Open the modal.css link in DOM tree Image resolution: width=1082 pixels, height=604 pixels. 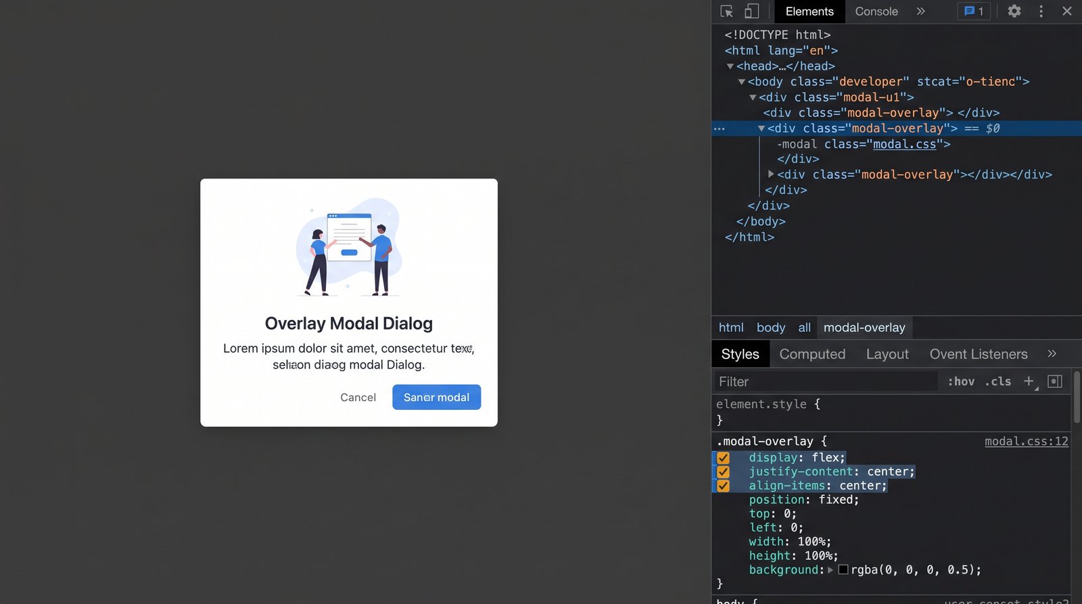click(905, 144)
